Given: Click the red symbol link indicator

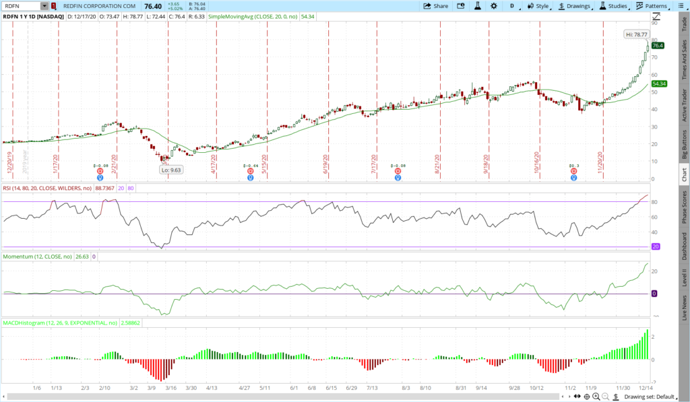Looking at the screenshot, I should click(x=53, y=6).
